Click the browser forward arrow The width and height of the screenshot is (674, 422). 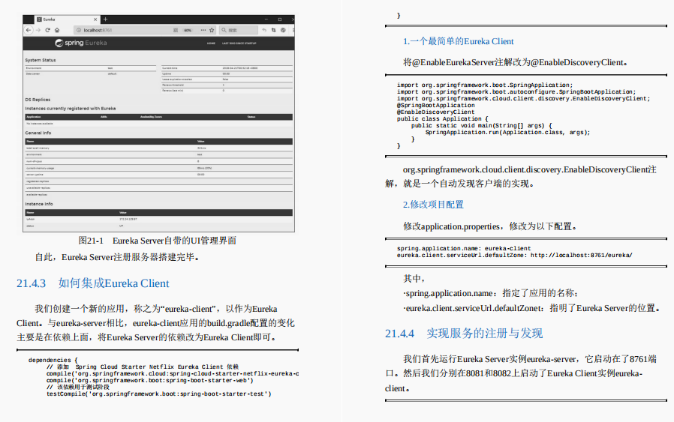click(38, 30)
